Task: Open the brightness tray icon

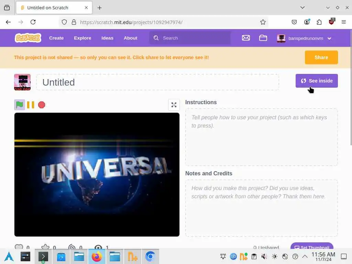Action: coord(275,256)
